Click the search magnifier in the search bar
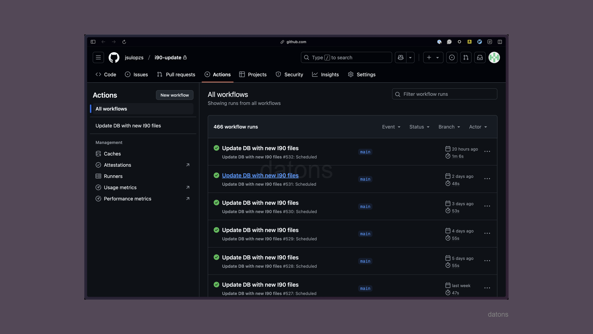Screen dimensions: 593x334 point(306,58)
